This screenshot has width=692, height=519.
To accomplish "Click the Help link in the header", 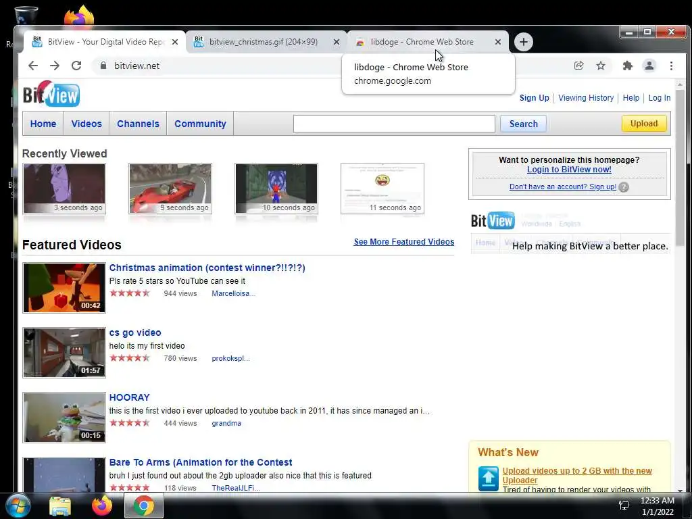I will point(631,98).
